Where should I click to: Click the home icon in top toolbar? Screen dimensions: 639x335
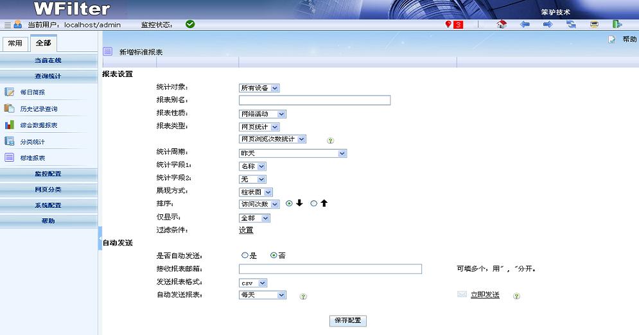pyautogui.click(x=502, y=24)
